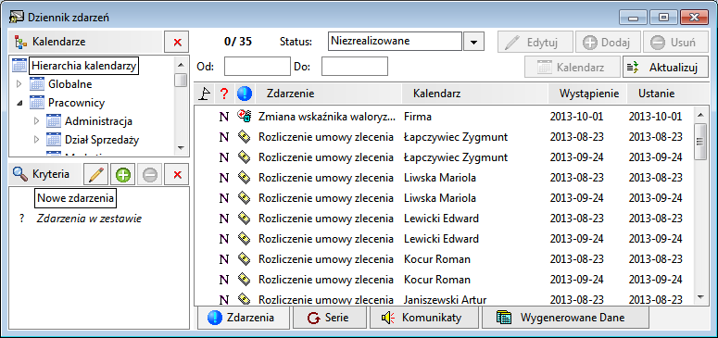Click the Firma calendar cell
Viewport: 718px width, 338px height.
(x=418, y=117)
